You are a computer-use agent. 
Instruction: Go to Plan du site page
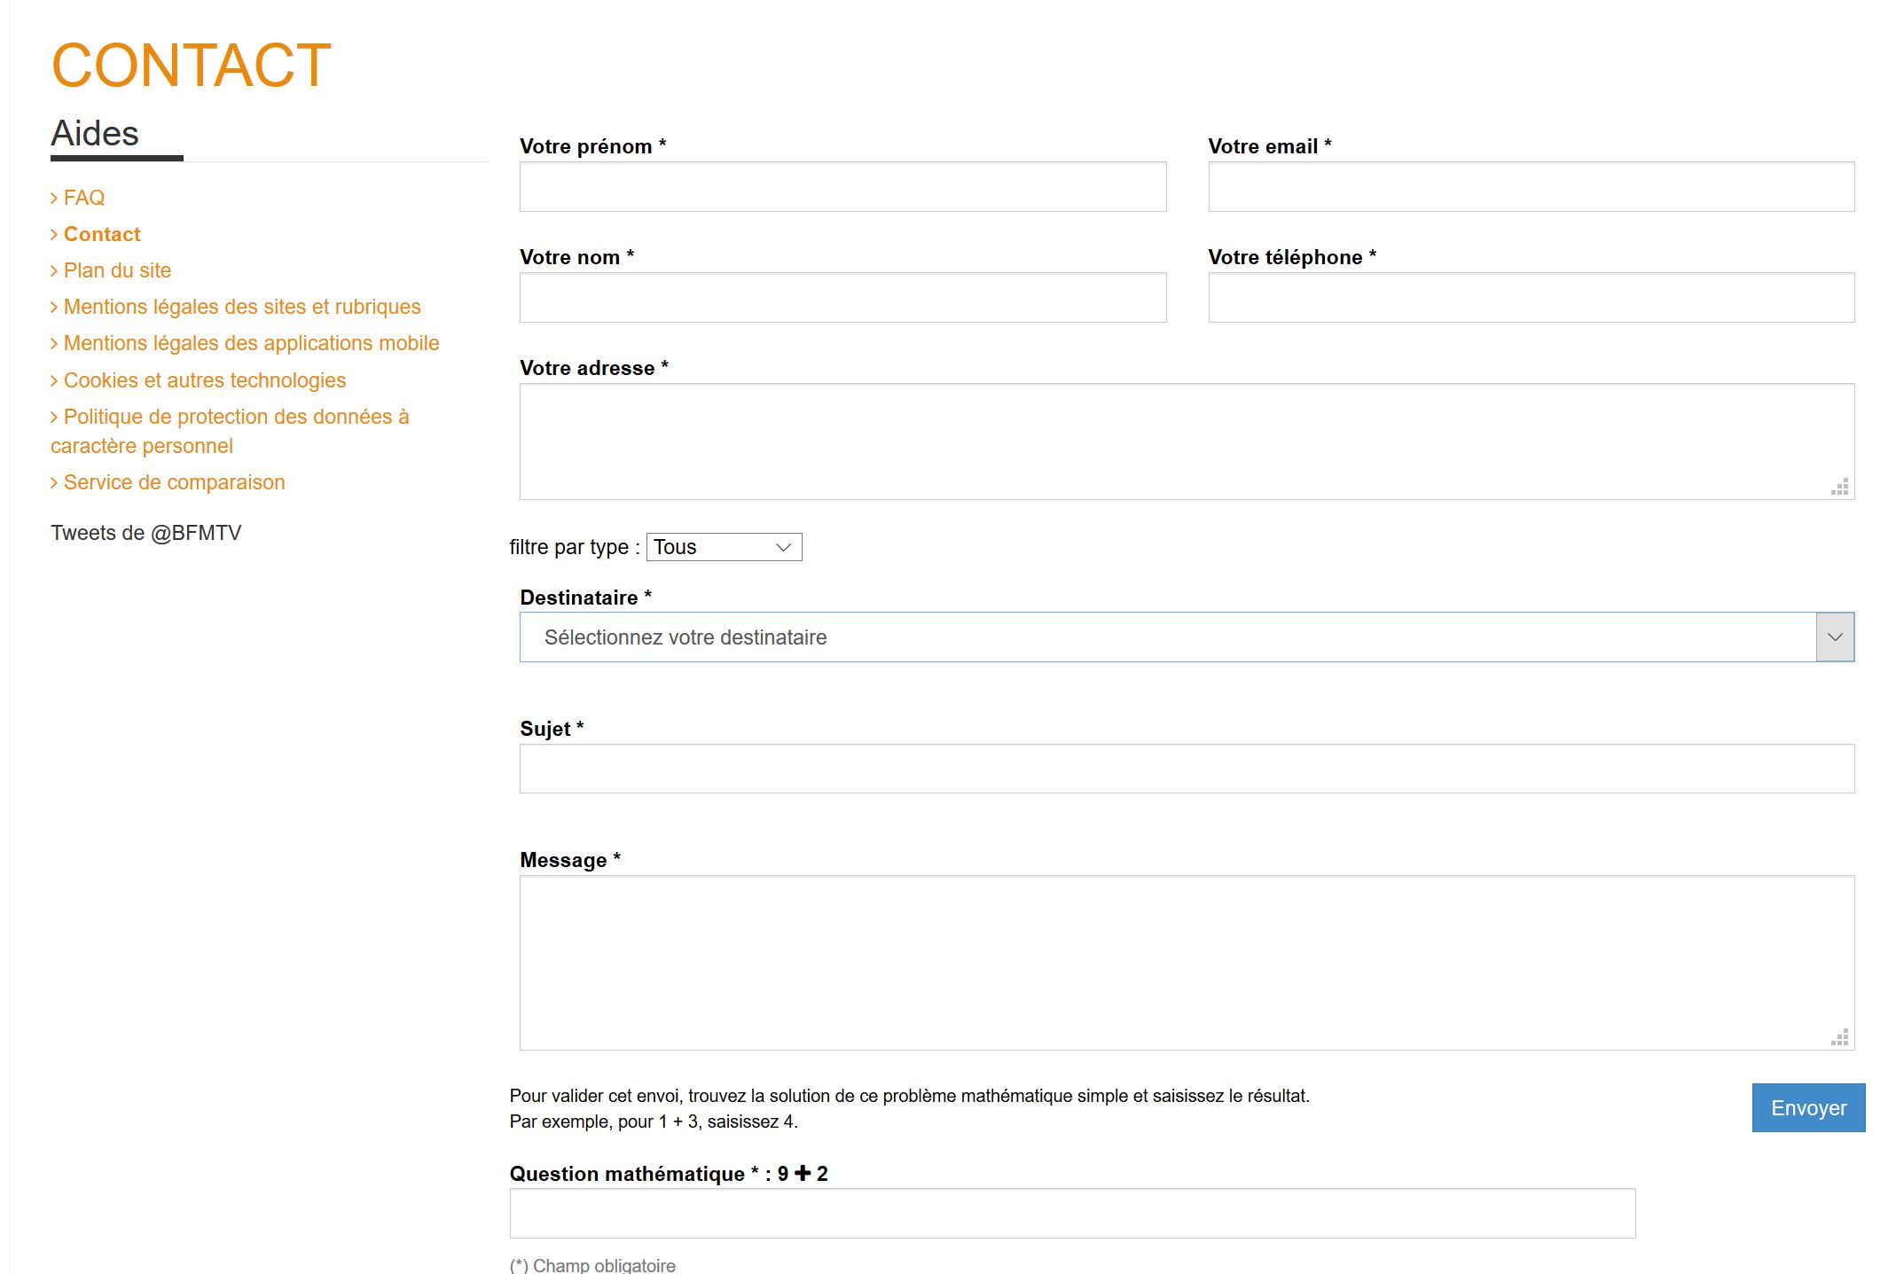click(117, 270)
